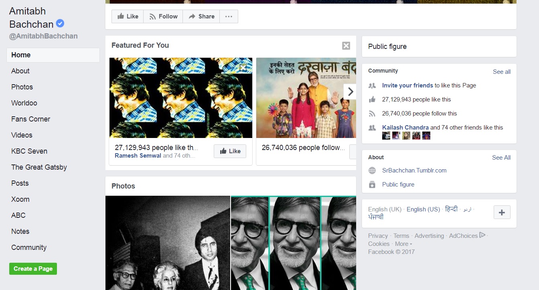Open the black-and-white group photo
The width and height of the screenshot is (539, 290).
point(168,243)
